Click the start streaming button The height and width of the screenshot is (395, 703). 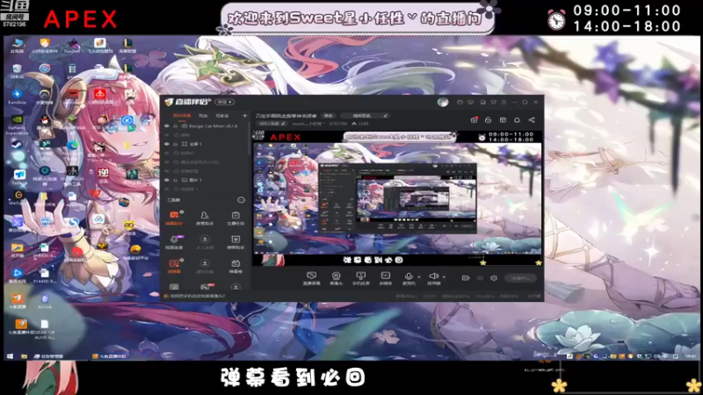click(x=520, y=278)
